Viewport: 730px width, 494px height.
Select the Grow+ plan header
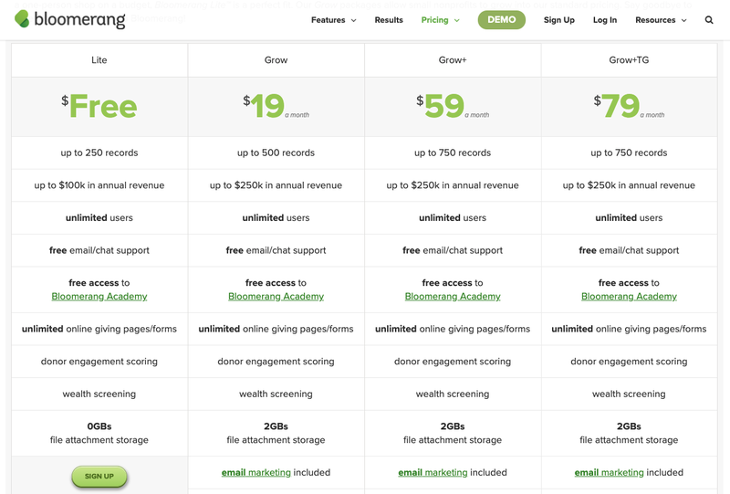(x=453, y=60)
